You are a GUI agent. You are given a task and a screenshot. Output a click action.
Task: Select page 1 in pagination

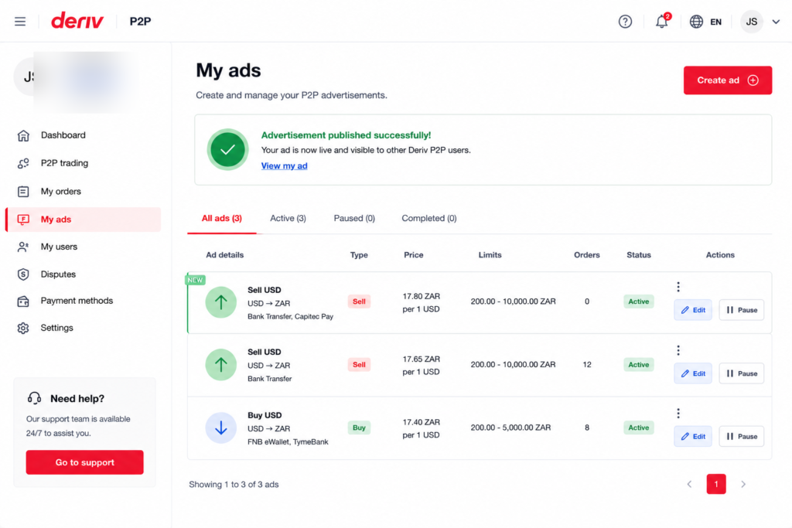tap(715, 484)
